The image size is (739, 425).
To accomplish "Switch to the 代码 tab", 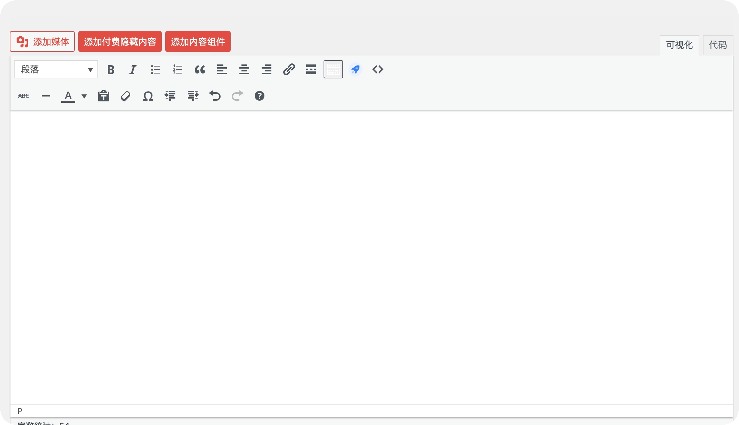I will coord(718,45).
